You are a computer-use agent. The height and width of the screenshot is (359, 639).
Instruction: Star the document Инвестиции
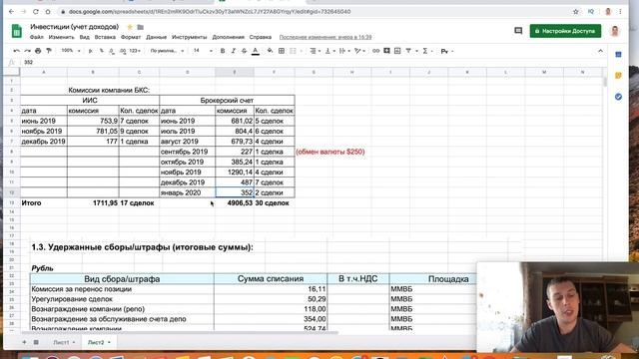point(130,27)
